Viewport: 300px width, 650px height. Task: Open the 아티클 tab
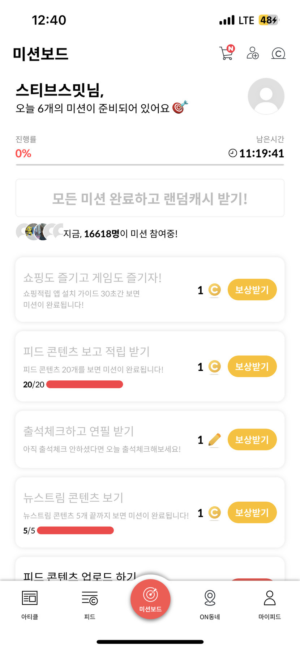click(30, 604)
